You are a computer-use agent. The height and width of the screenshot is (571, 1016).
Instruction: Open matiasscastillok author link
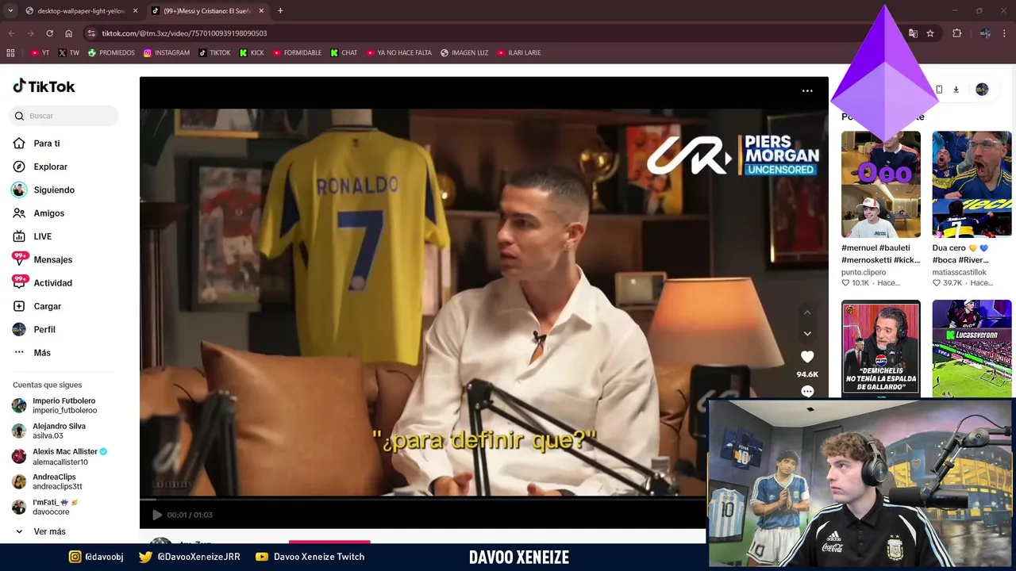(x=959, y=272)
